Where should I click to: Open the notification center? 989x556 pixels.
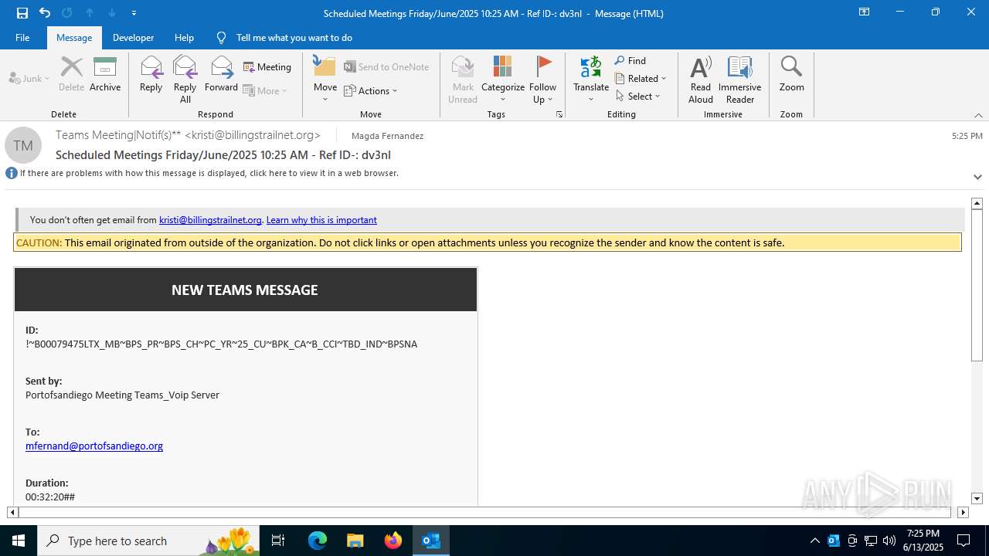pyautogui.click(x=964, y=541)
